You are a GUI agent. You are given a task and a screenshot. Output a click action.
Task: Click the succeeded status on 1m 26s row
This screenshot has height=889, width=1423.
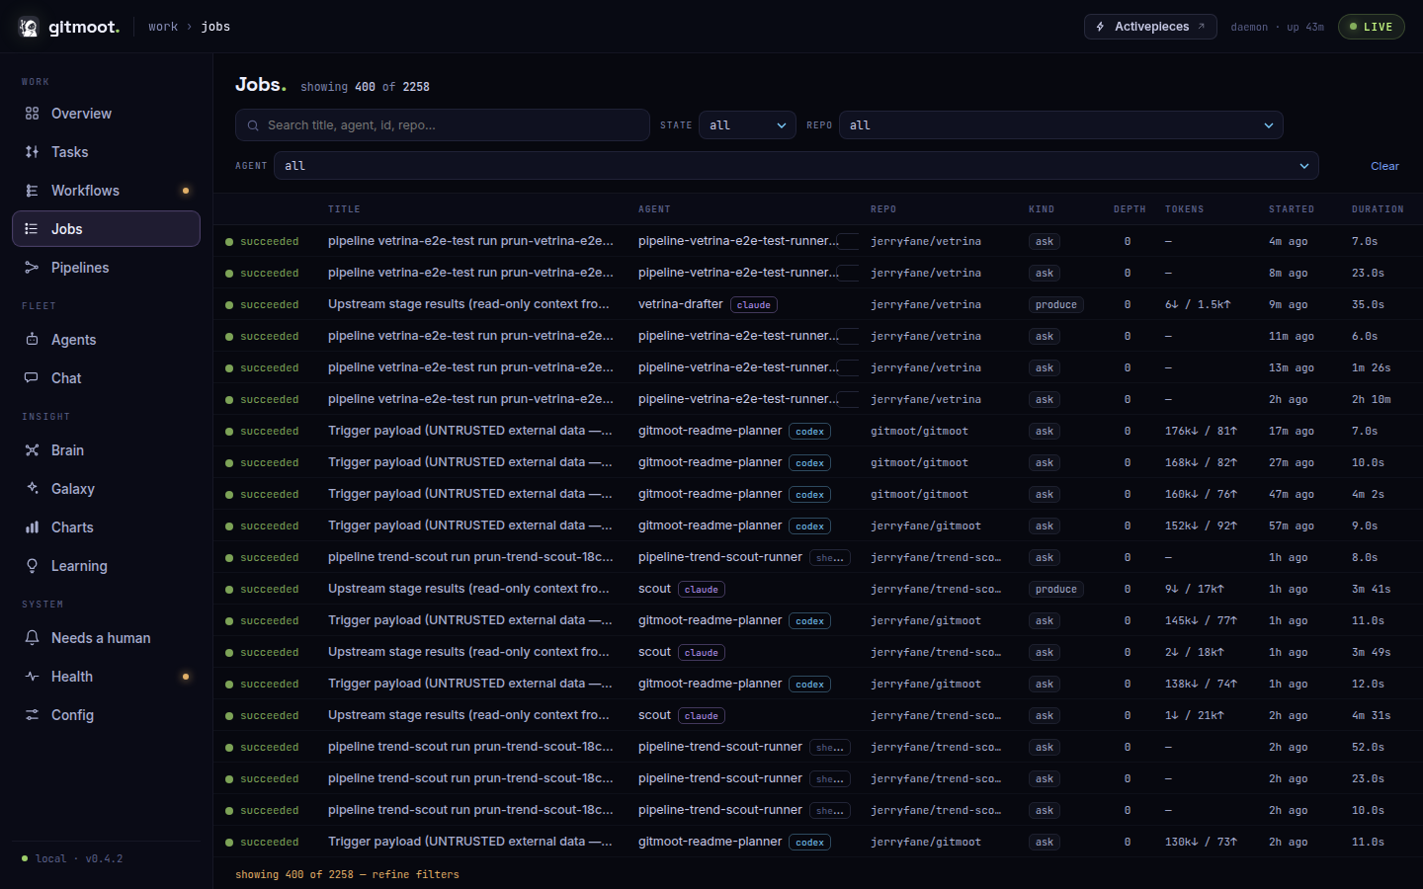pos(262,368)
